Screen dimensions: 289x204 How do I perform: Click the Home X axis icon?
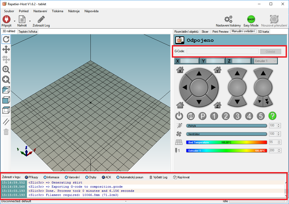click(180, 70)
